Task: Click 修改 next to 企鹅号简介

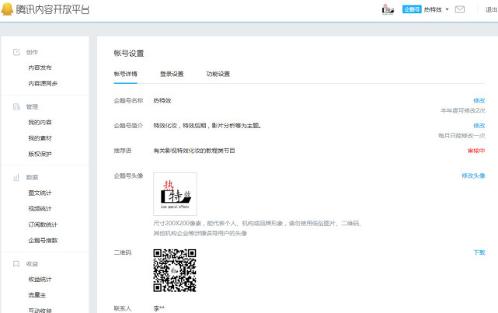Action: pyautogui.click(x=479, y=126)
